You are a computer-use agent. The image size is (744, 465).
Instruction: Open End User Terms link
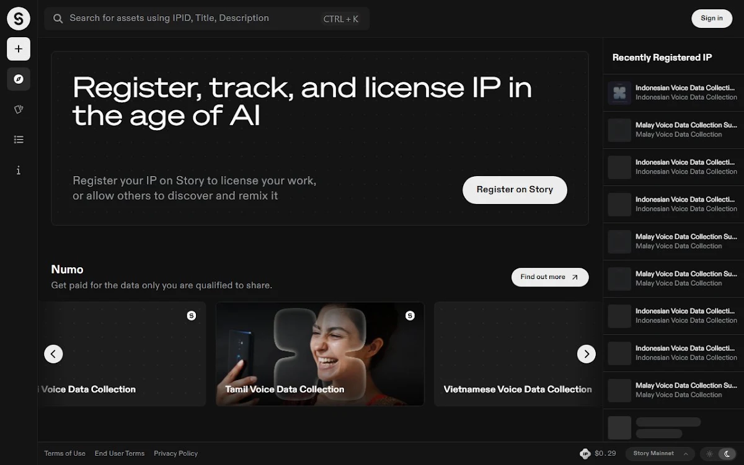pyautogui.click(x=120, y=453)
